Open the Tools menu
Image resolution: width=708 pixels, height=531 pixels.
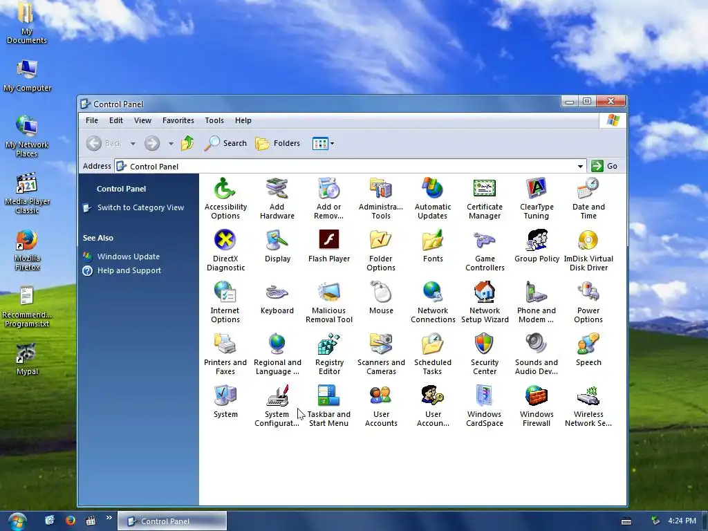[x=214, y=120]
